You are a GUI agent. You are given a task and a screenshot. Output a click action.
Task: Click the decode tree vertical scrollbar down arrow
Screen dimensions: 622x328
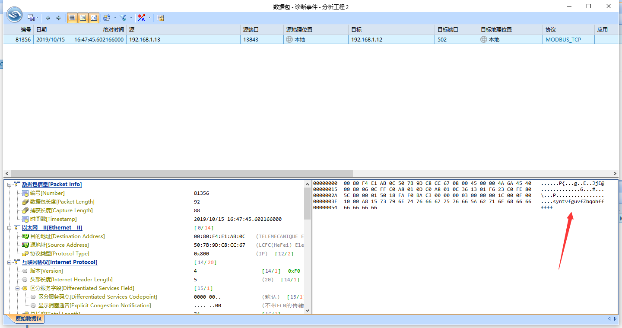308,310
